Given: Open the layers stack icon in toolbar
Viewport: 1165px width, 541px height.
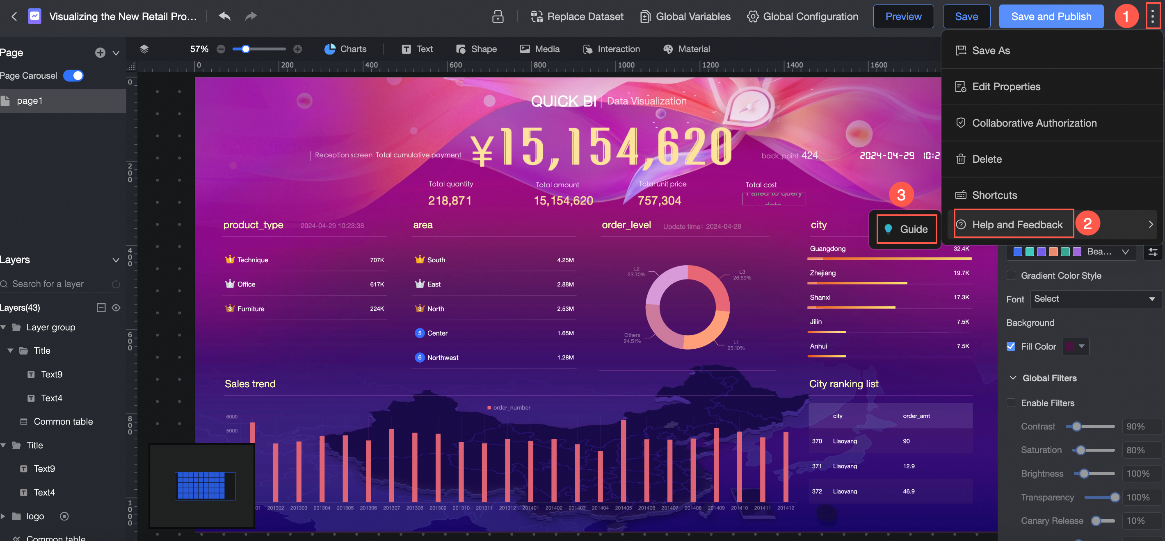Looking at the screenshot, I should coord(144,49).
